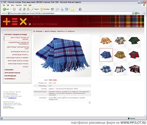Click the History icon
Image resolution: width=147 pixels, height=125 pixels.
pyautogui.click(x=52, y=9)
